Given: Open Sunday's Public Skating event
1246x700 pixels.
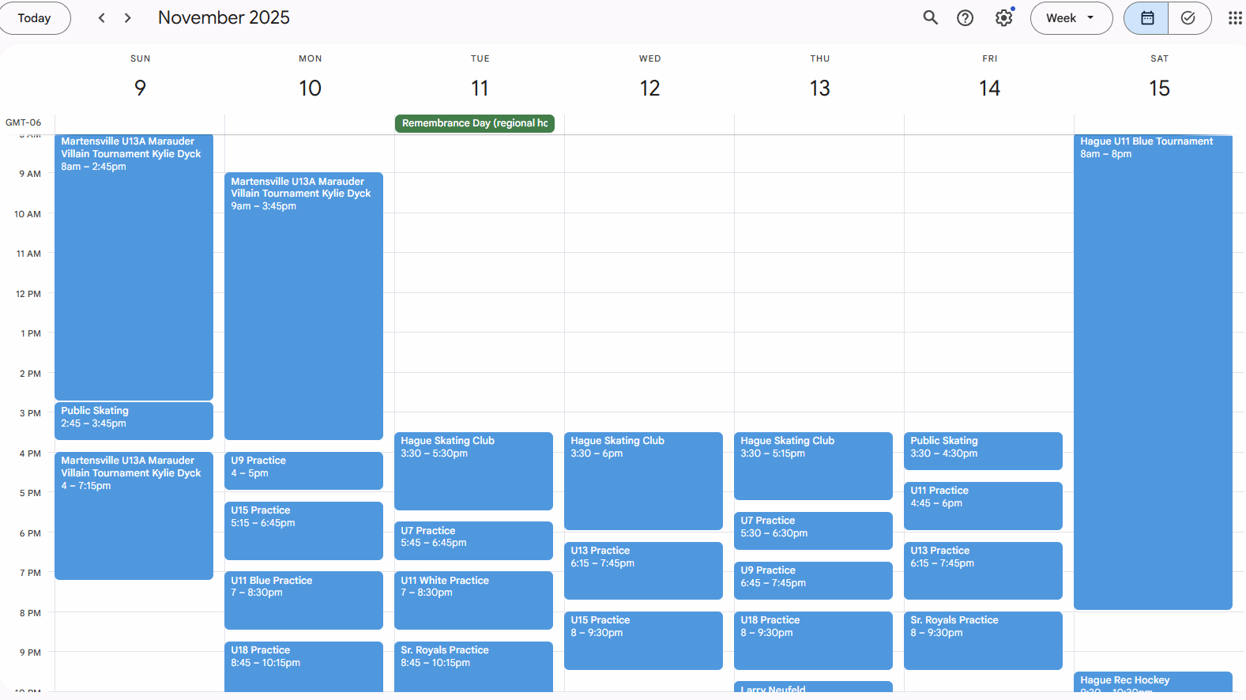Looking at the screenshot, I should (x=134, y=420).
